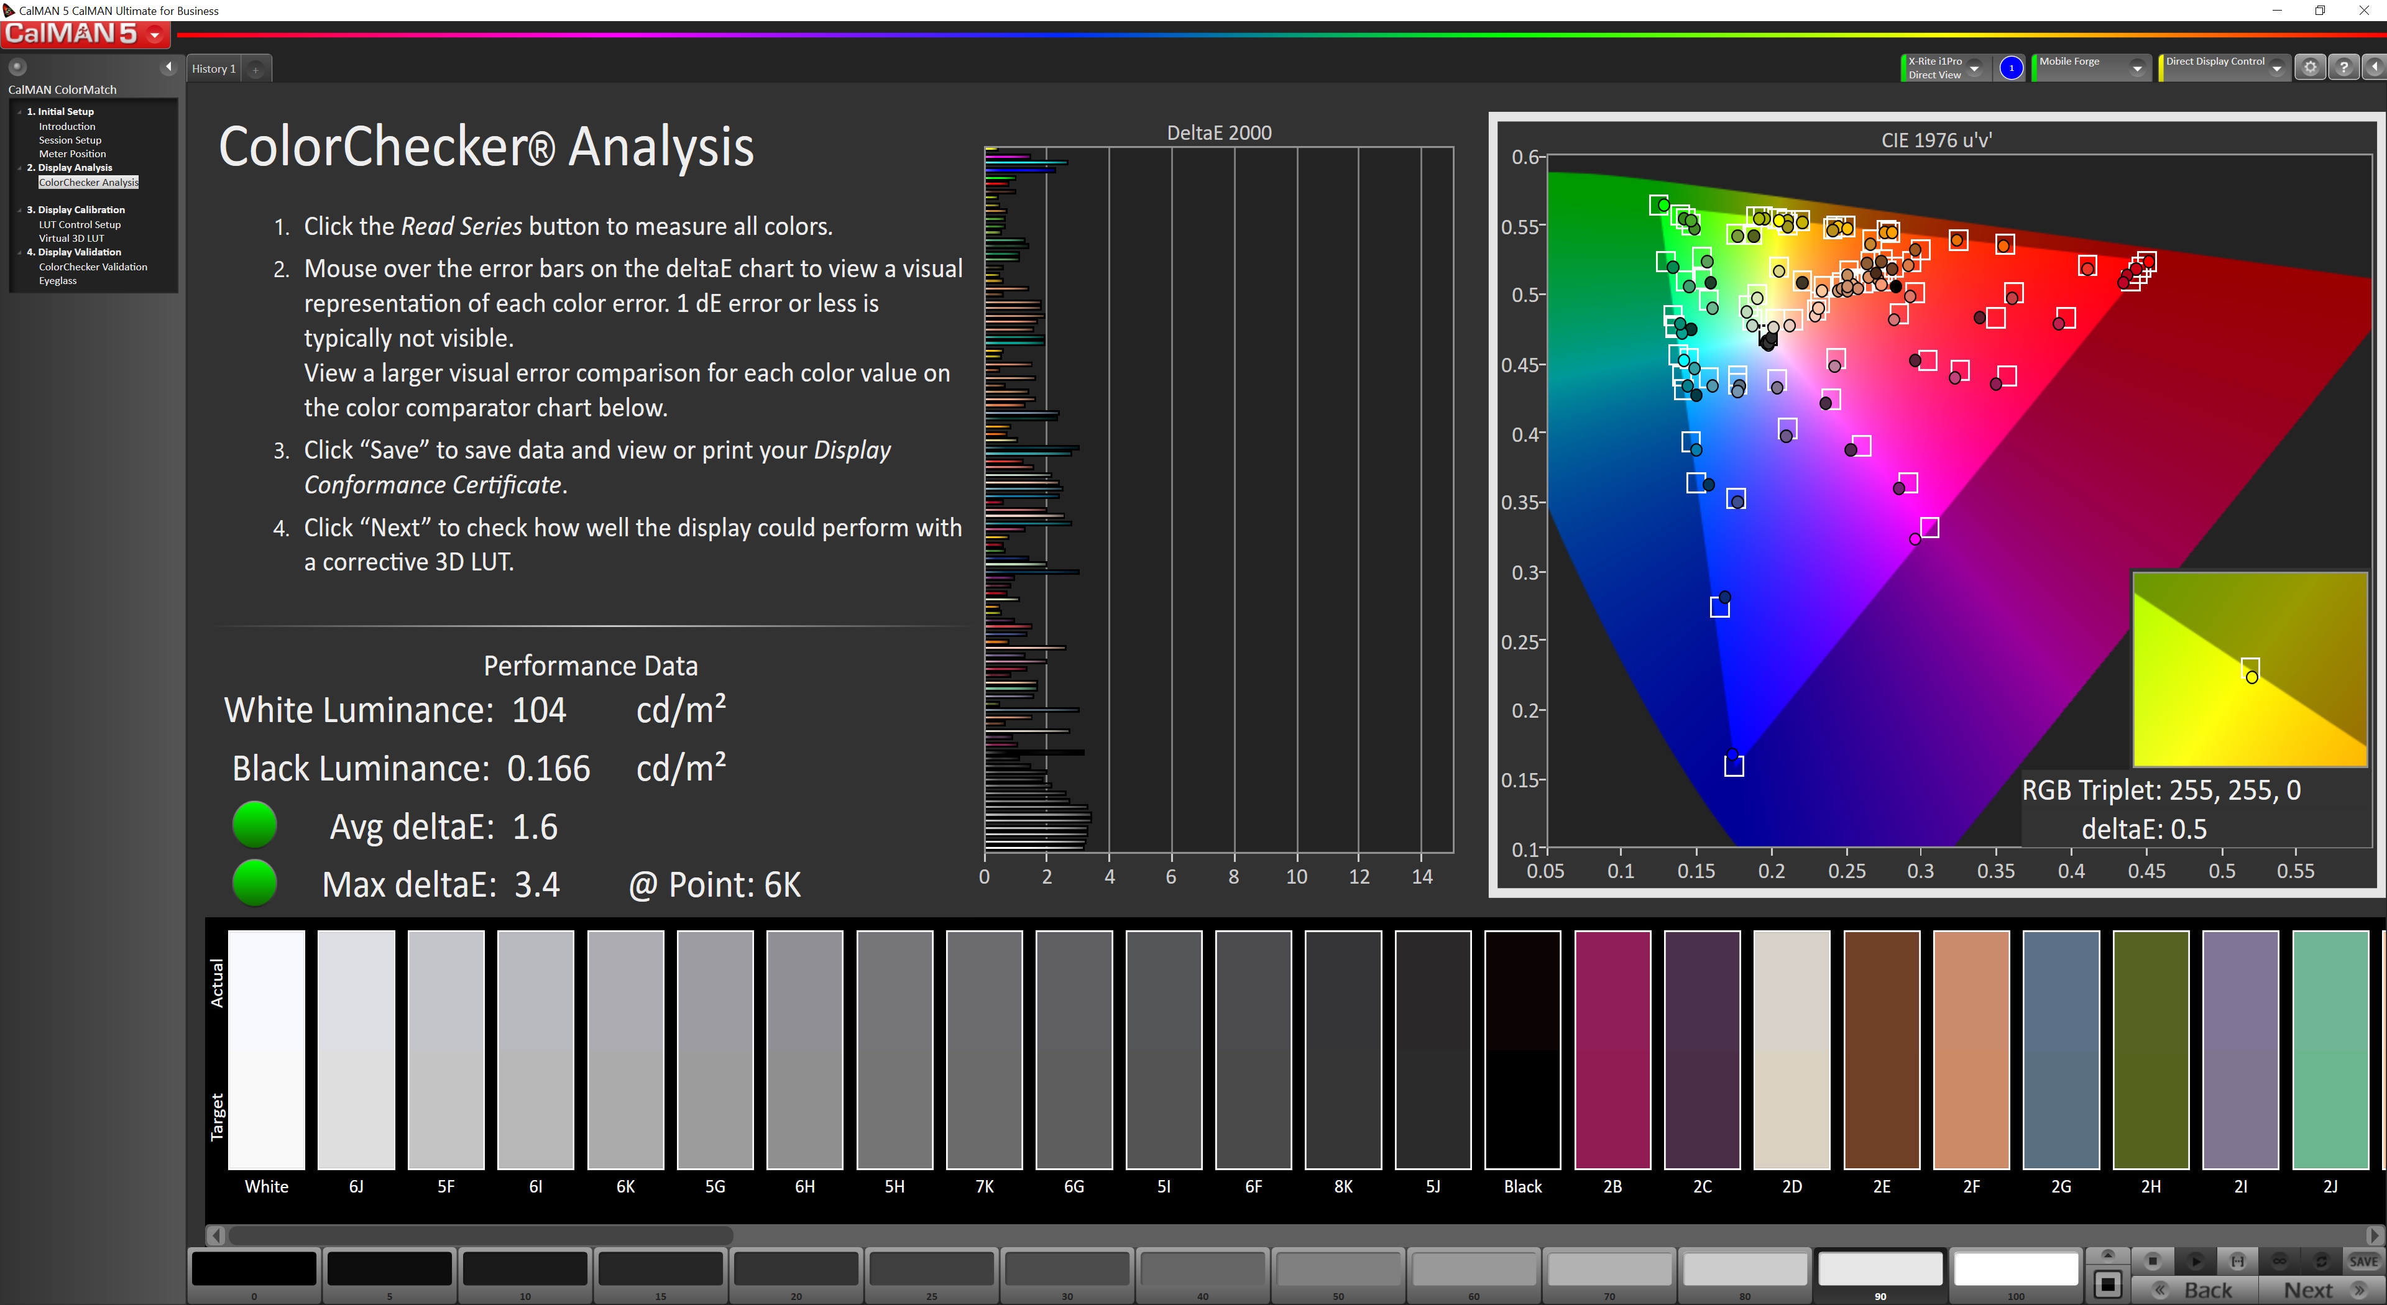Click the read series bracket icon

(x=2237, y=1260)
